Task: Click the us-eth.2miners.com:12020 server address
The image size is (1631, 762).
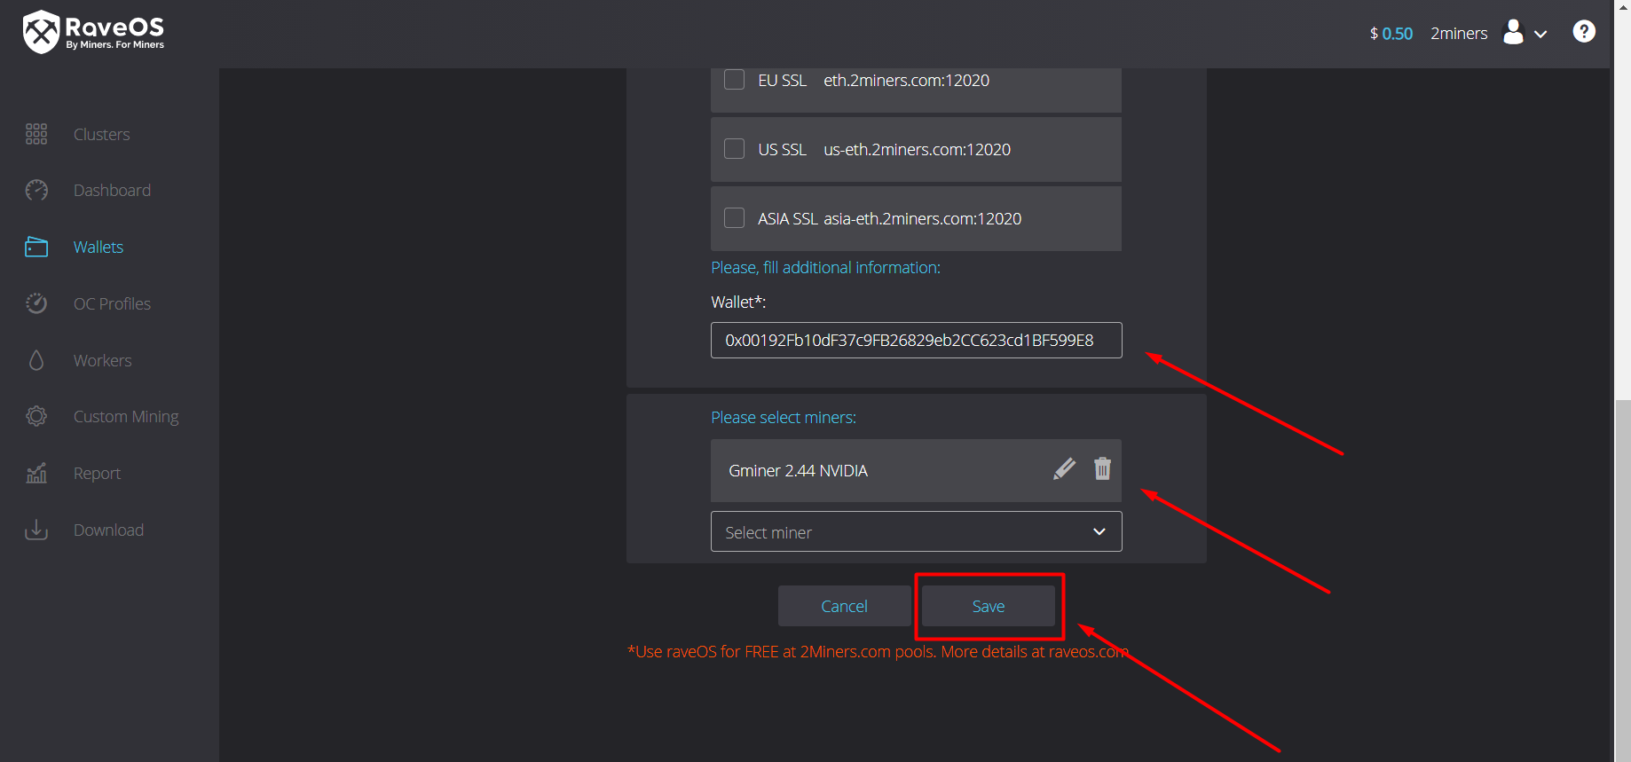Action: (917, 149)
